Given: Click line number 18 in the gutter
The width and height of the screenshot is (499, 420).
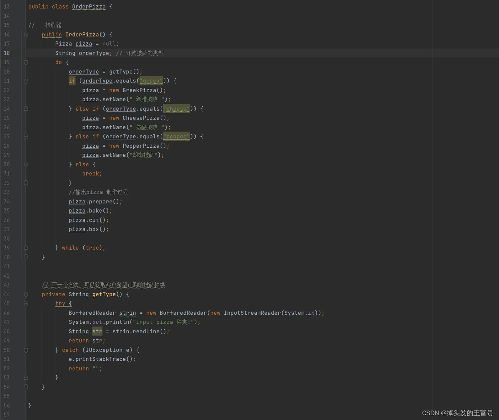Looking at the screenshot, I should click(7, 53).
